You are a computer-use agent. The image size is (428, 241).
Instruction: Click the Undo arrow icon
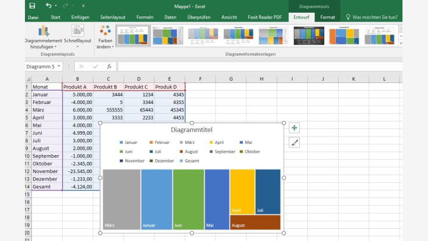(48, 6)
